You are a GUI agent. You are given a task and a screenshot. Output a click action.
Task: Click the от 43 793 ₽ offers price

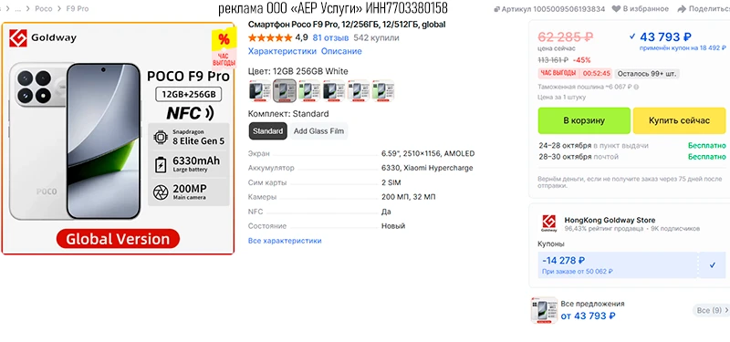tap(588, 316)
